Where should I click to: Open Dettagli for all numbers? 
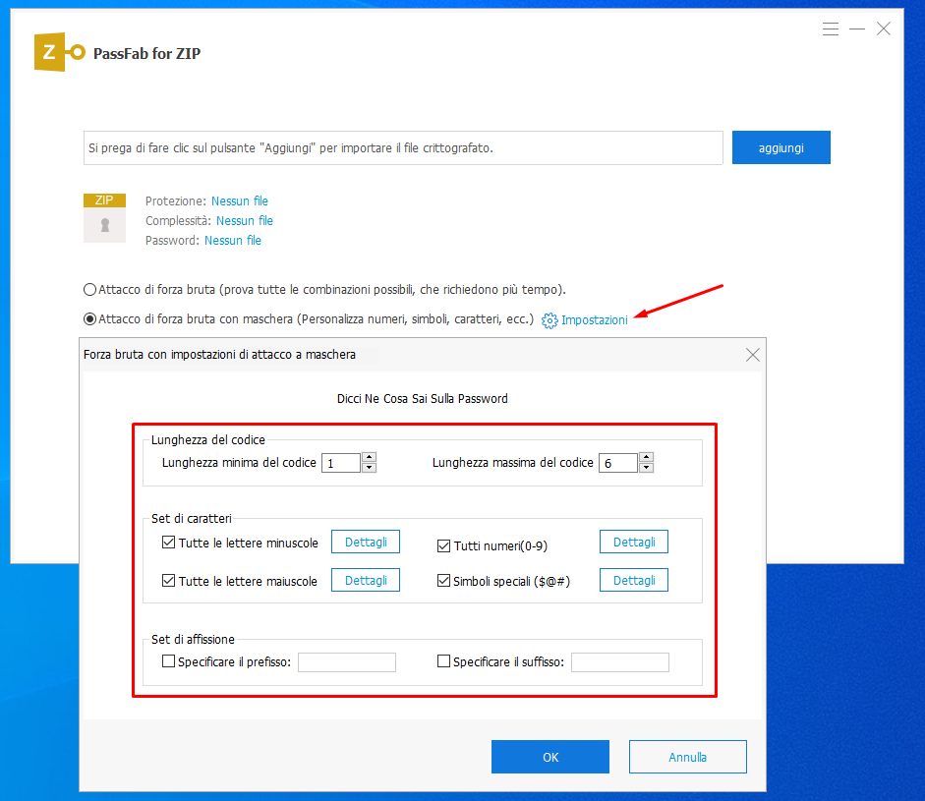click(x=634, y=543)
